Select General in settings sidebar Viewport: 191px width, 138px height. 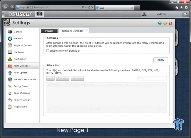[18, 32]
